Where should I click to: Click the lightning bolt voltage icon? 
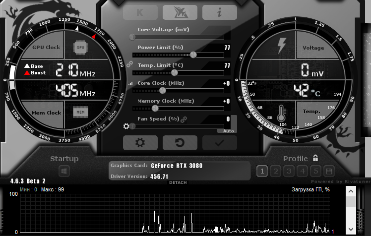pyautogui.click(x=282, y=46)
